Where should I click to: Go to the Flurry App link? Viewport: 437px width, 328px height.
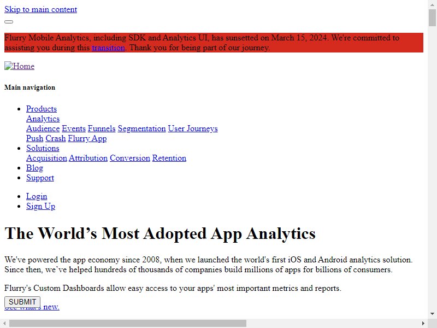(x=87, y=138)
